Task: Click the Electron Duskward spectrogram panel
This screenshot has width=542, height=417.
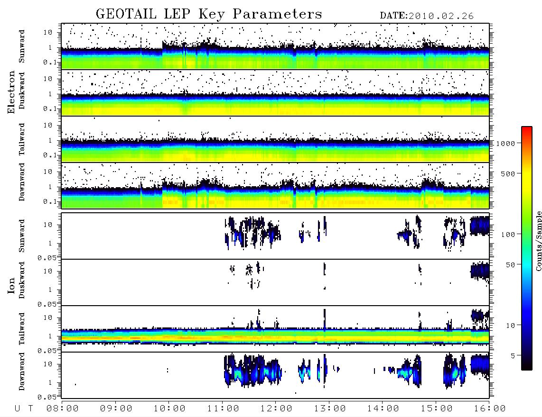Action: coord(275,93)
